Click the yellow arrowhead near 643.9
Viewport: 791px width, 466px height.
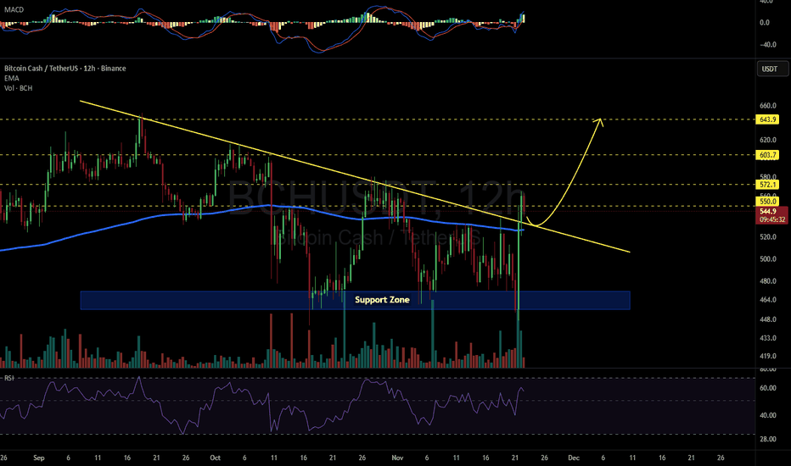[x=599, y=121]
